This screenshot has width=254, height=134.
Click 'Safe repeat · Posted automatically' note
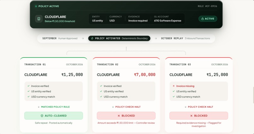54,123
